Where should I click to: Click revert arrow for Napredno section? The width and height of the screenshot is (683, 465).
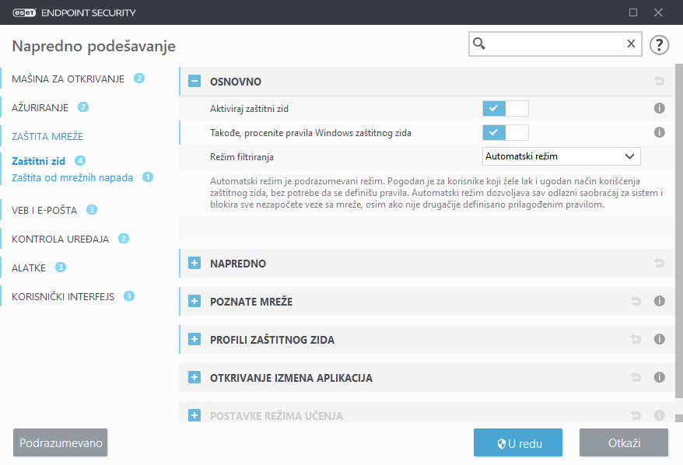pos(659,263)
